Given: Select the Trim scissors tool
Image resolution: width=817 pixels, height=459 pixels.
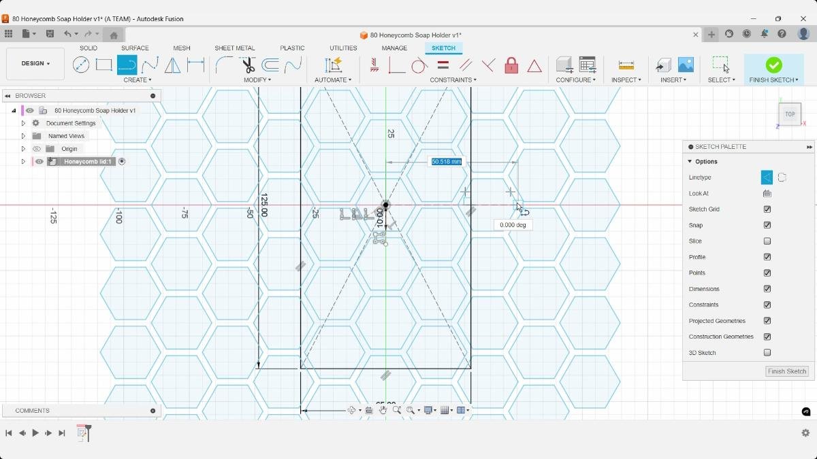Looking at the screenshot, I should click(248, 65).
